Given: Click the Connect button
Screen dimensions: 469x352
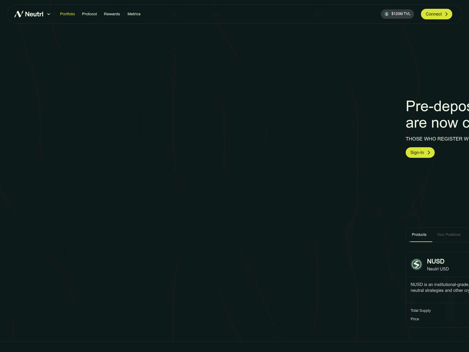Looking at the screenshot, I should coord(436,14).
